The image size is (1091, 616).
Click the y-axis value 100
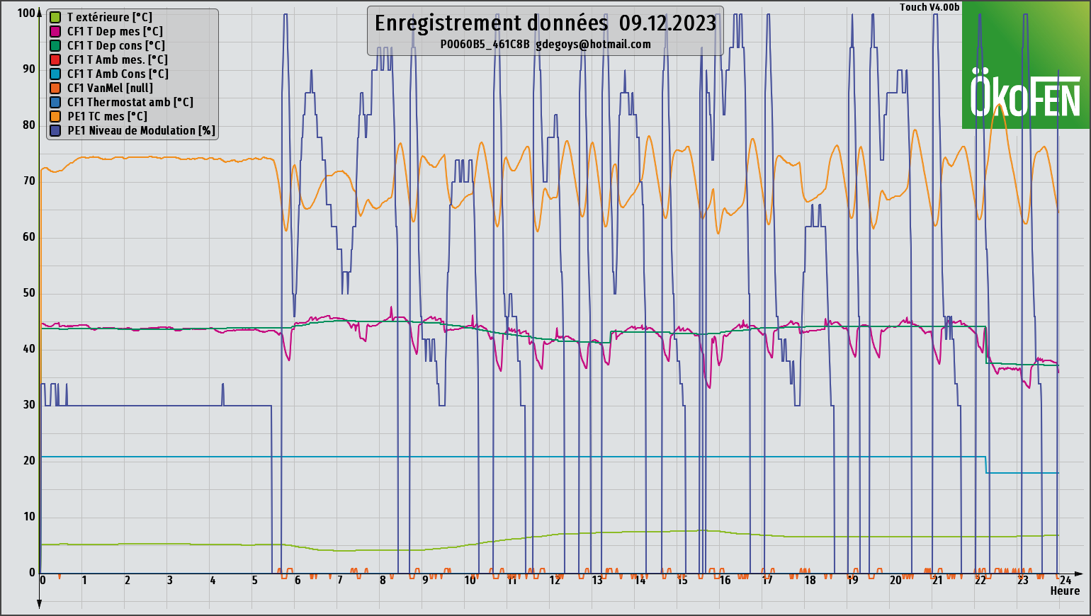(x=26, y=13)
